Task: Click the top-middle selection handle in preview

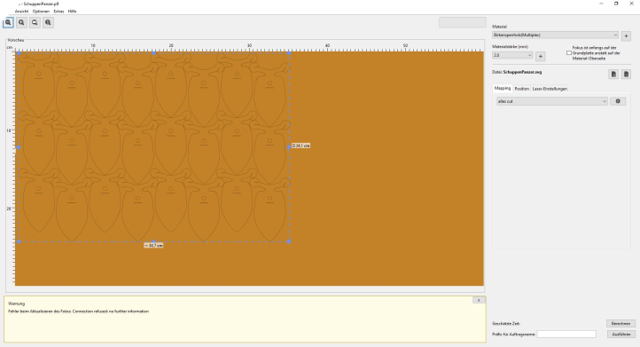Action: pos(154,53)
